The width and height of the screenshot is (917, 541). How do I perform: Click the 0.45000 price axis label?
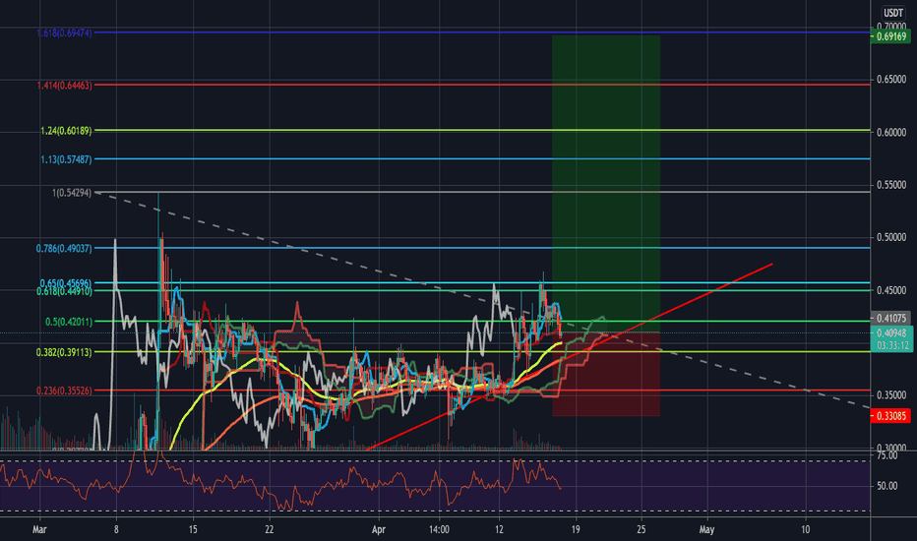(891, 290)
